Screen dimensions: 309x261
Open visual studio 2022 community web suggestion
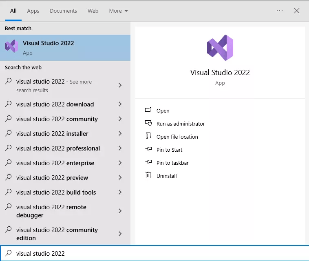tap(57, 119)
